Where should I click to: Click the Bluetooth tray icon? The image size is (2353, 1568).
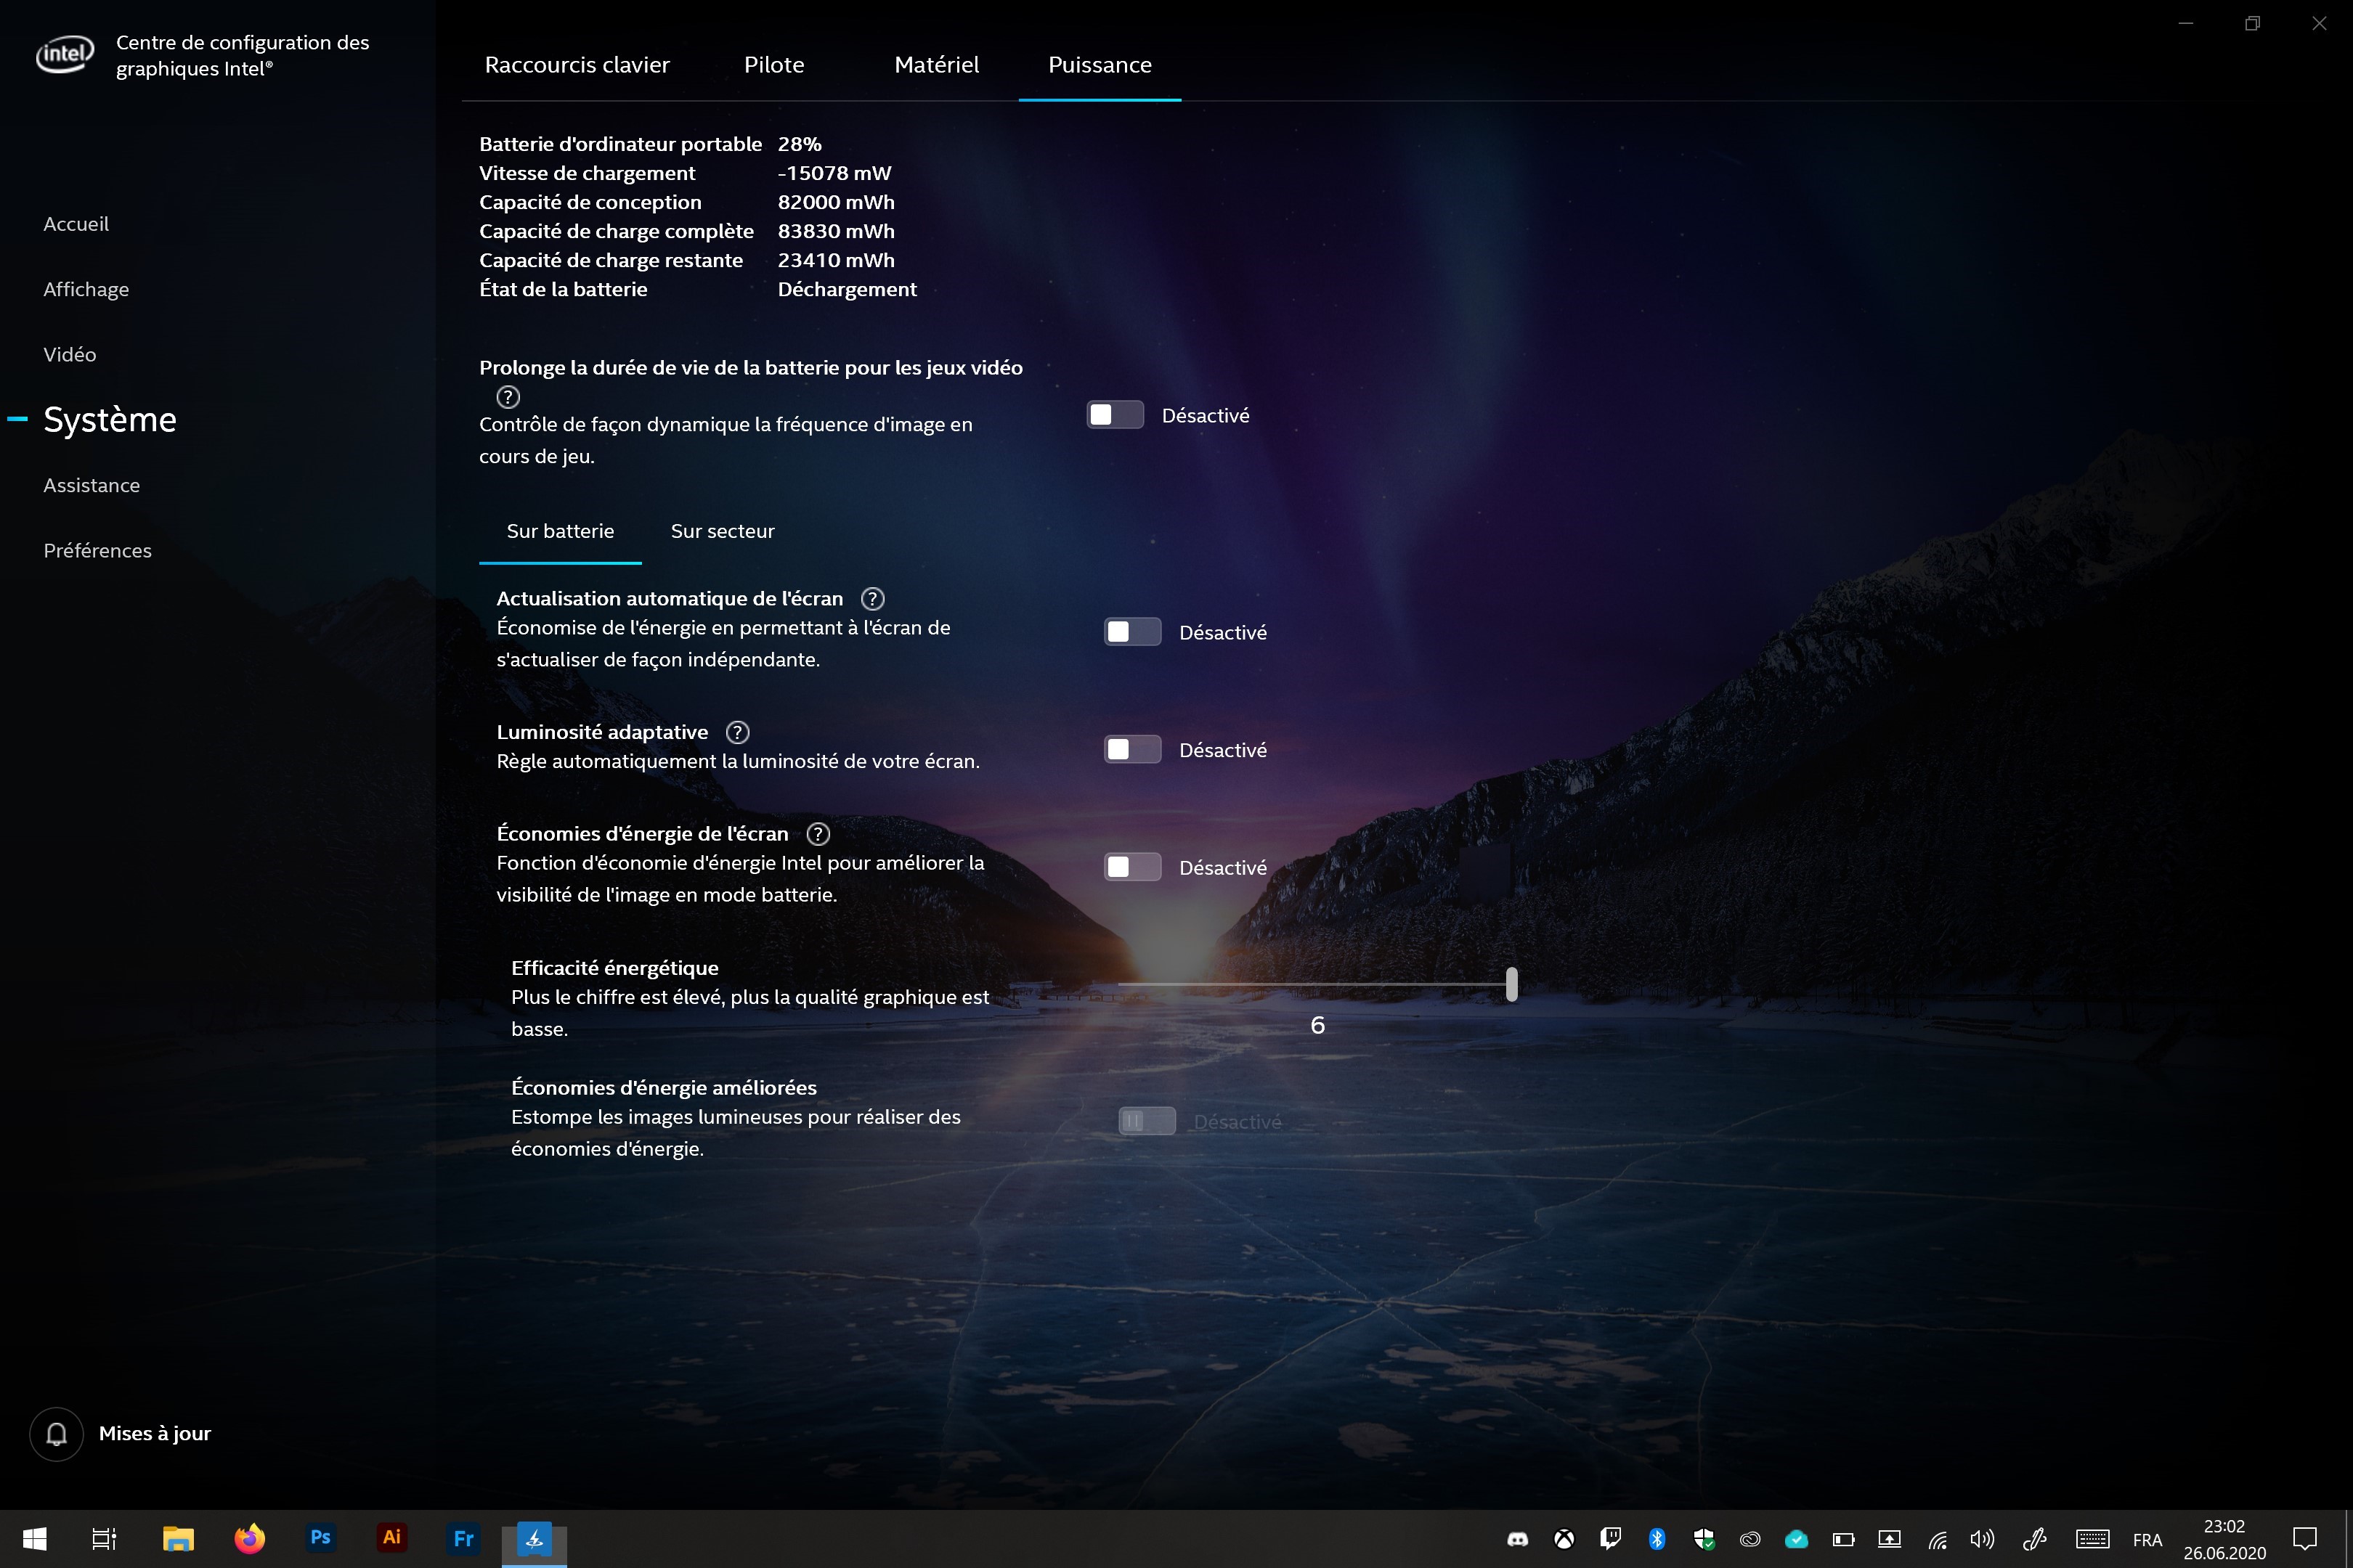[1657, 1539]
